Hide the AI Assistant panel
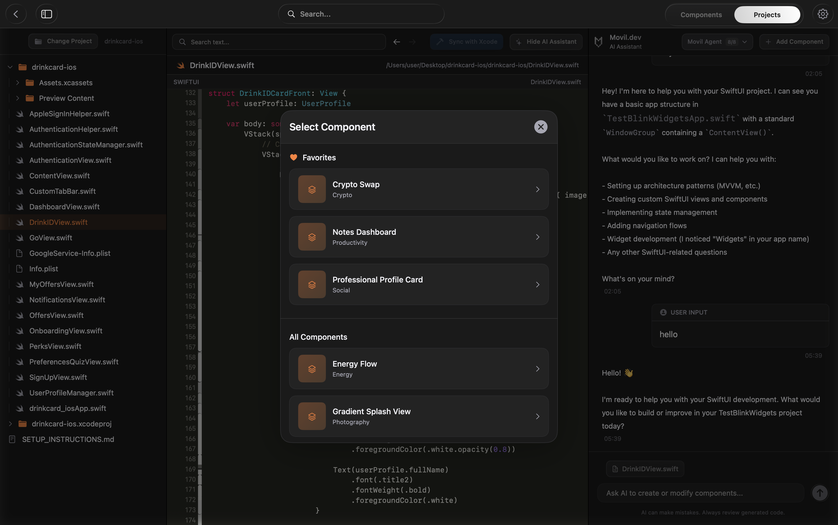The width and height of the screenshot is (838, 525). pyautogui.click(x=545, y=42)
